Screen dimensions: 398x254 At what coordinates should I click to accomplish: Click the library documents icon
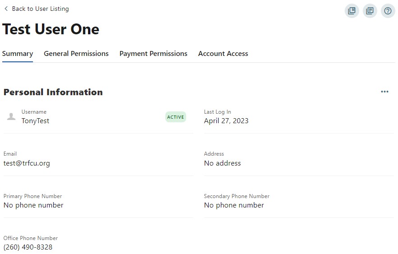tap(370, 11)
